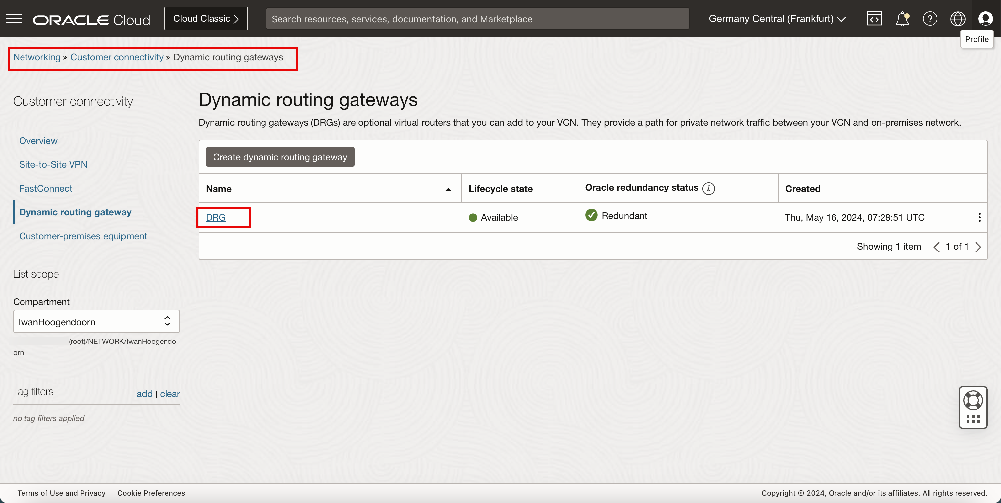Select FastConnect in sidebar

point(45,188)
